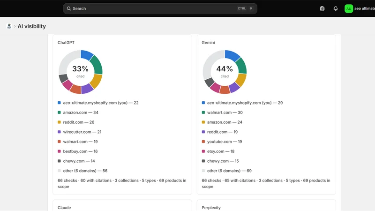The width and height of the screenshot is (375, 211).
Task: Click the AI visibility page title
Action: (31, 26)
